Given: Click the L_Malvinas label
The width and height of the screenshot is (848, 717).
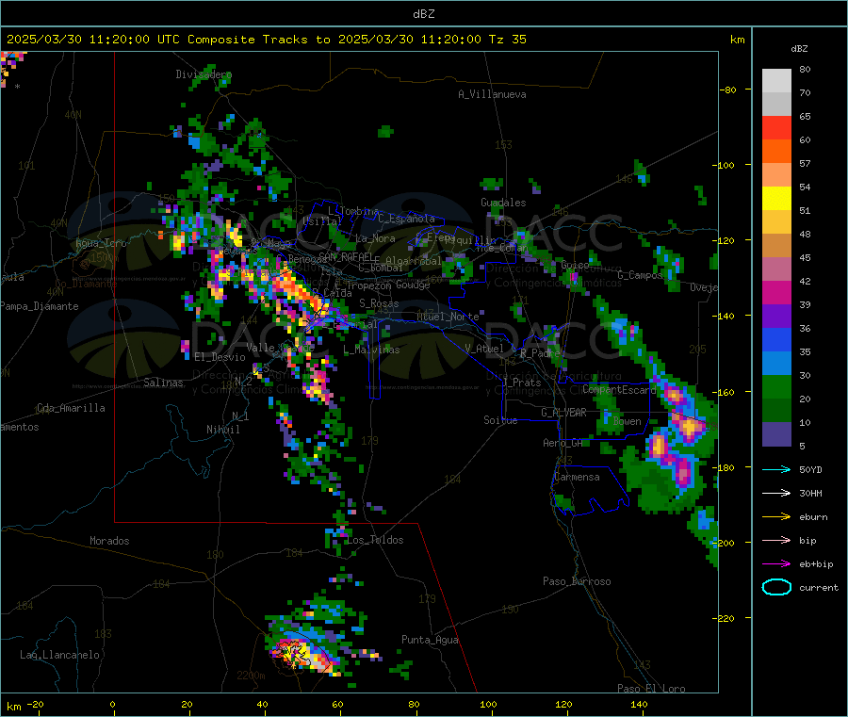Looking at the screenshot, I should click(x=371, y=350).
